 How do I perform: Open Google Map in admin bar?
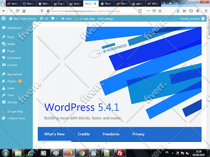[x=85, y=19]
